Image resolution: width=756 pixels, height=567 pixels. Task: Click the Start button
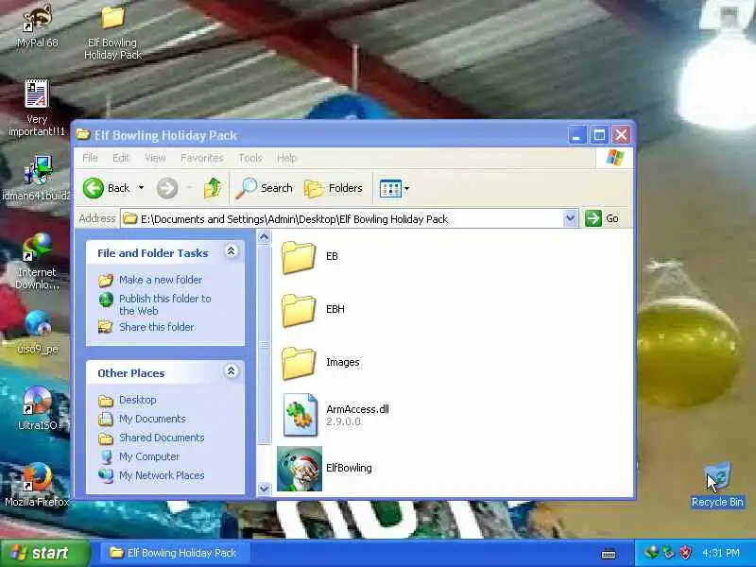coord(45,553)
